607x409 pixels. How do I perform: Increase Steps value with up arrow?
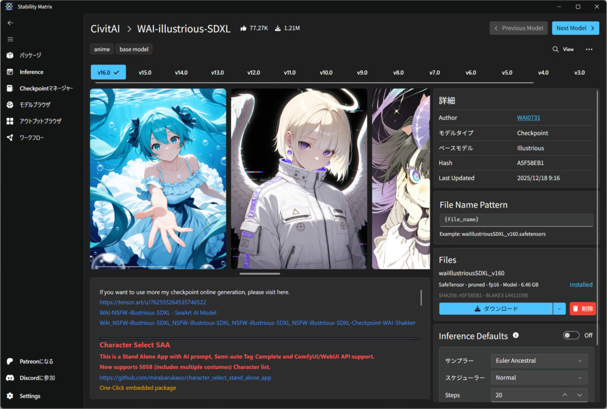[564, 395]
